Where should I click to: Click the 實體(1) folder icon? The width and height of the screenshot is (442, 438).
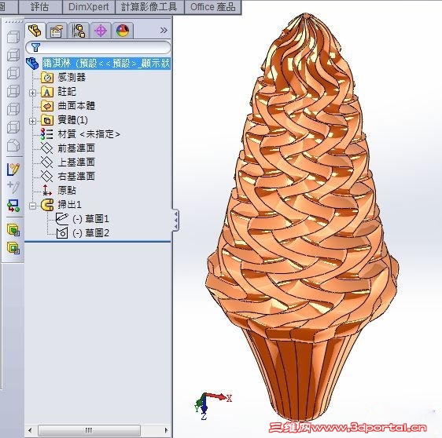point(47,120)
